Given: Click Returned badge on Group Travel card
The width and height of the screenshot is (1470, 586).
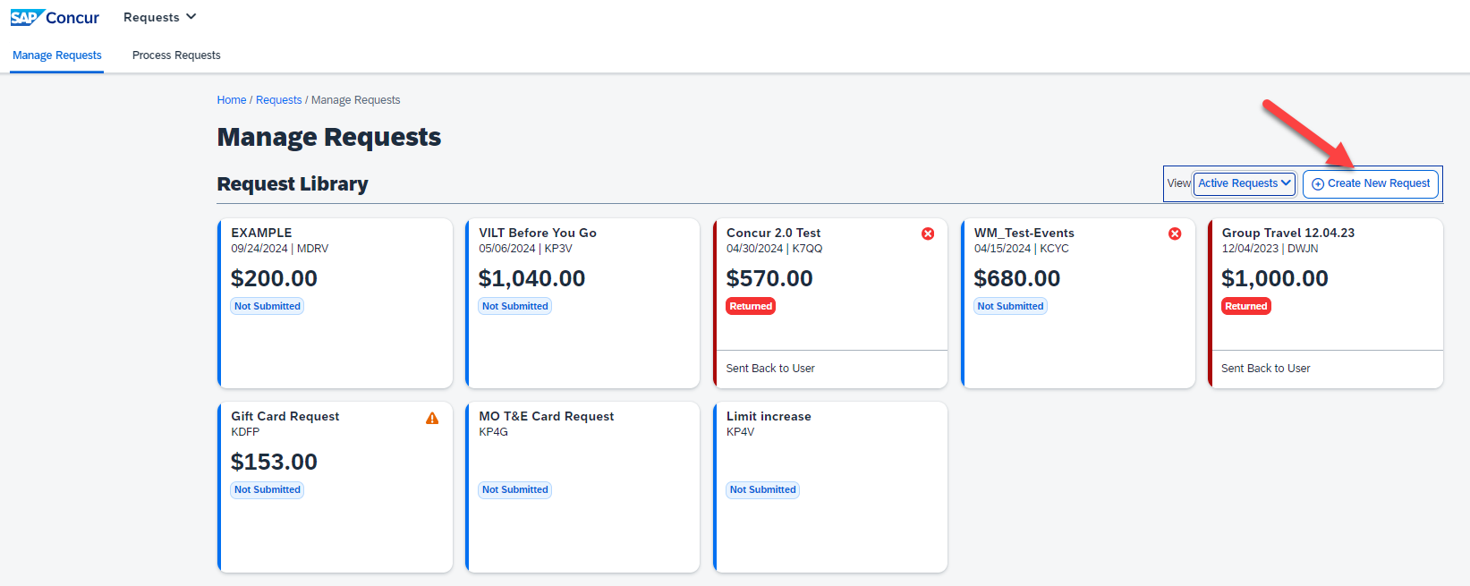Looking at the screenshot, I should [1245, 306].
